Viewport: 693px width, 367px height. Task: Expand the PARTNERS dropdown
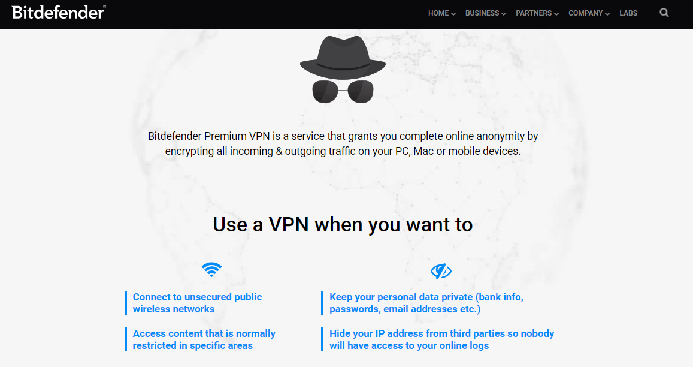click(556, 13)
